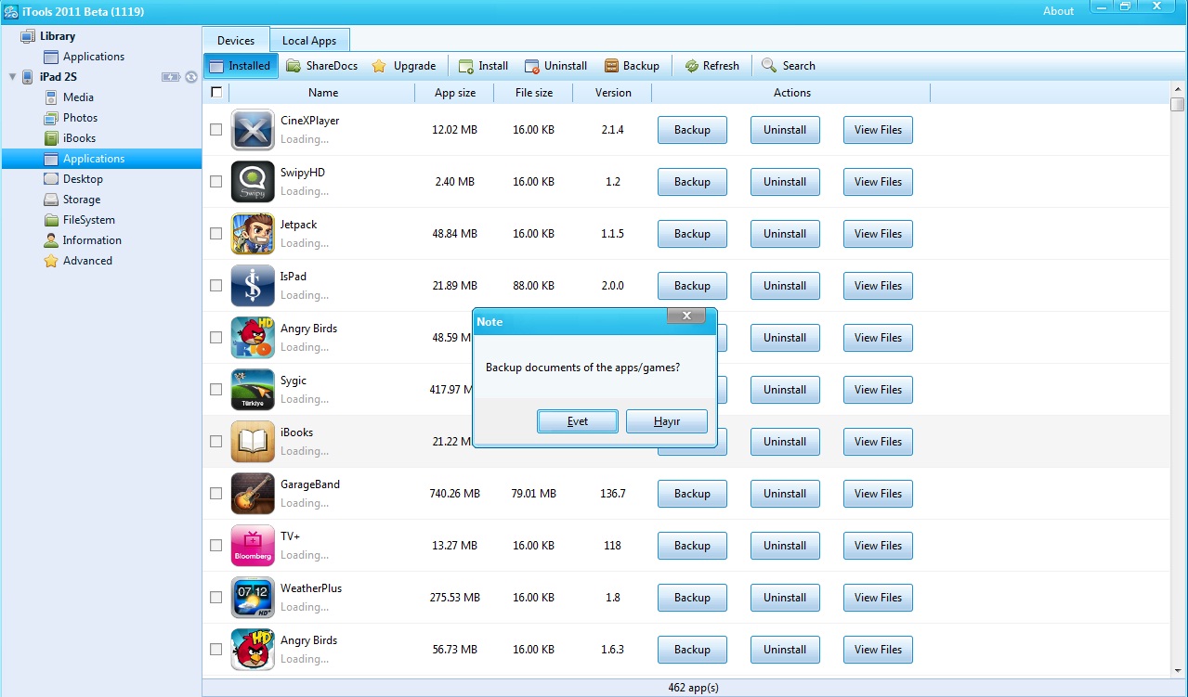This screenshot has height=697, width=1188.
Task: Click View Files for Jetpack
Action: click(x=878, y=234)
